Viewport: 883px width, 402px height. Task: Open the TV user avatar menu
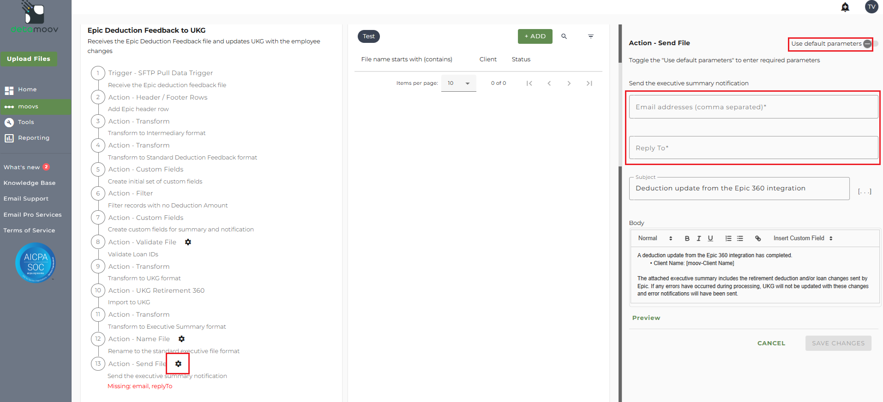(x=871, y=7)
